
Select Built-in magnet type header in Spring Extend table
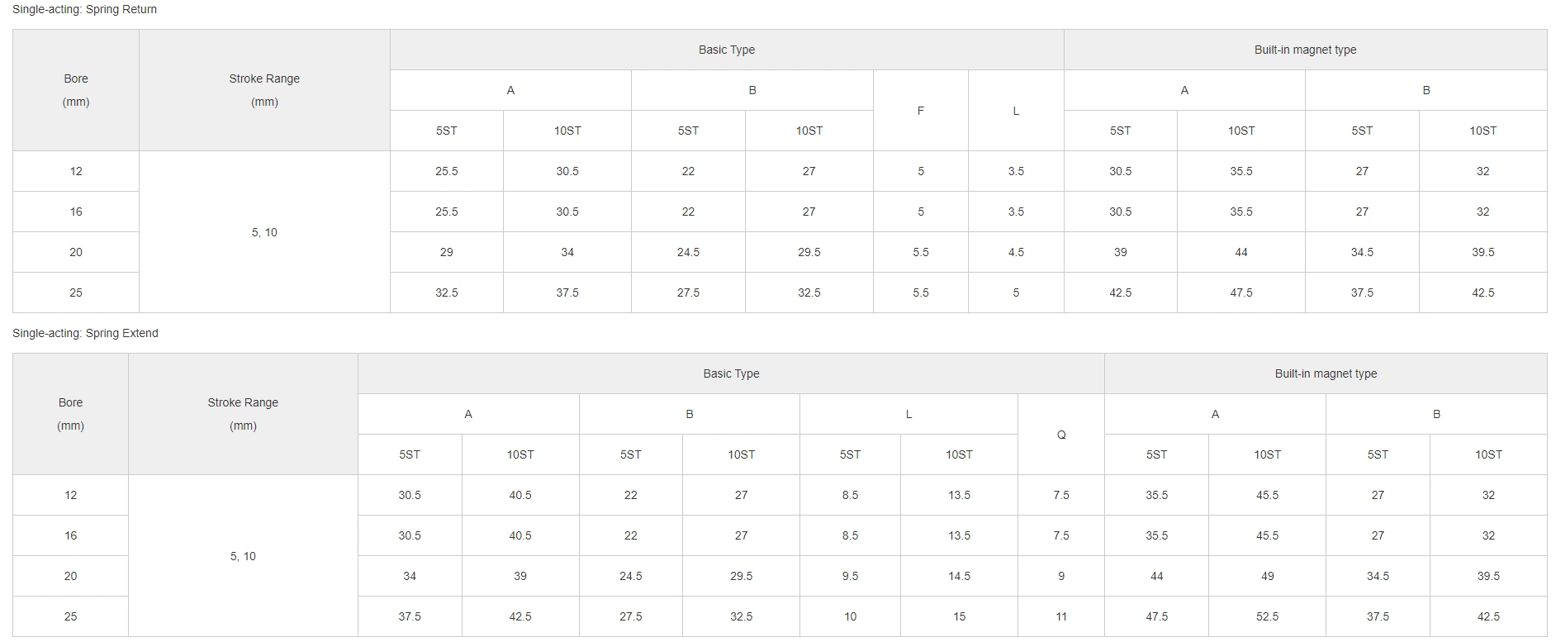tap(1325, 373)
